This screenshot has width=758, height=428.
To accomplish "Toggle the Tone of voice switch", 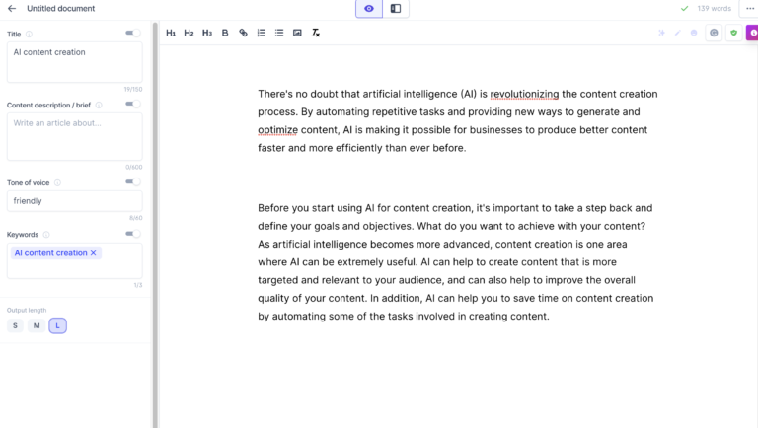I will coord(133,181).
